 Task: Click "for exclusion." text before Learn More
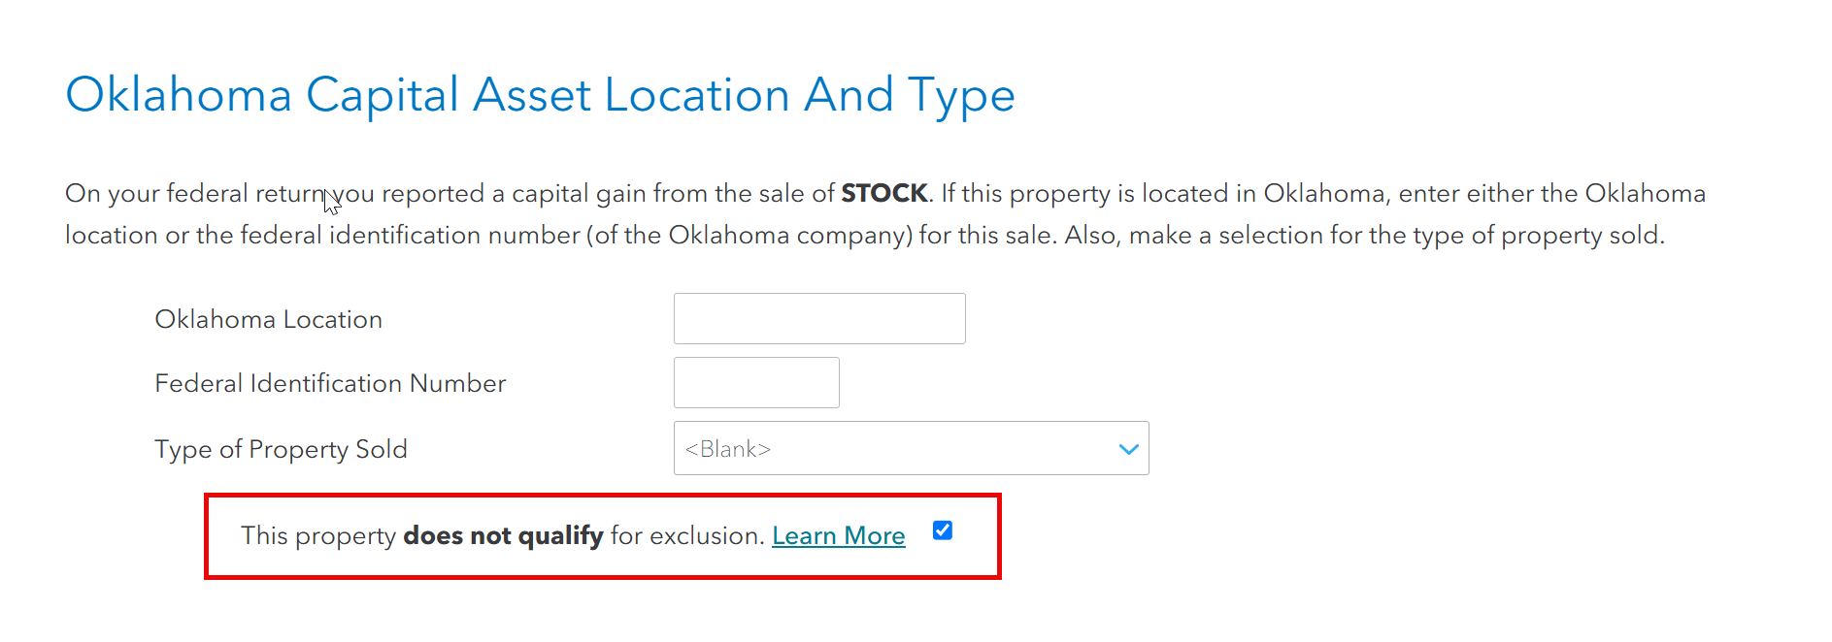(687, 535)
